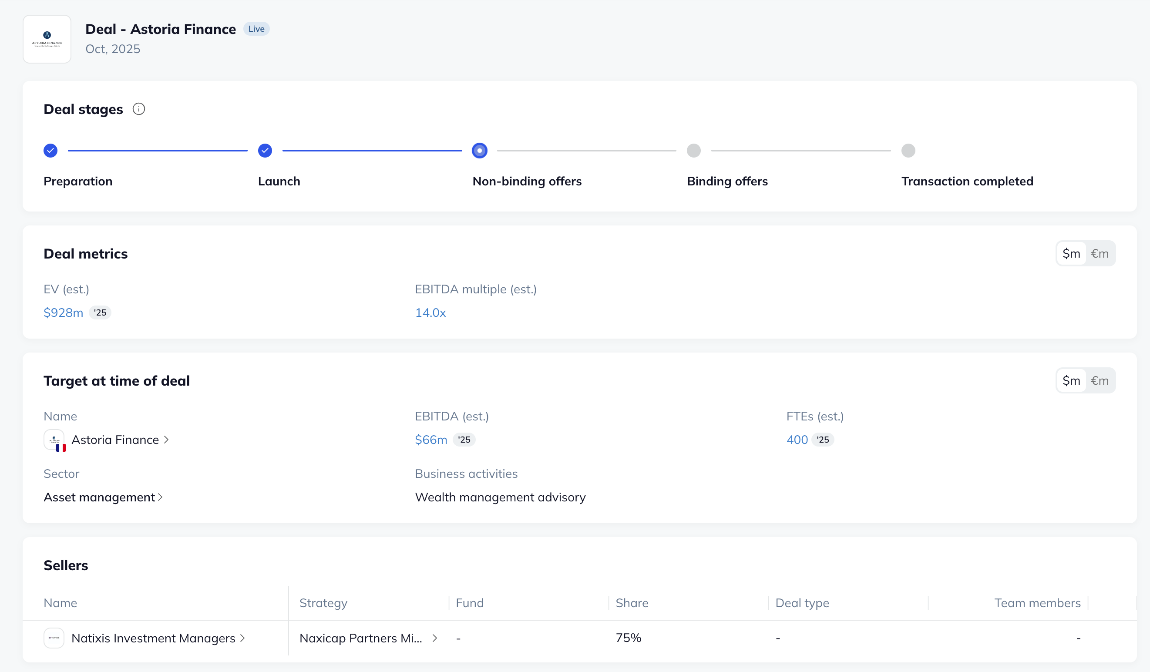Select $m in Deal metrics toggle
The height and width of the screenshot is (672, 1150).
1071,254
